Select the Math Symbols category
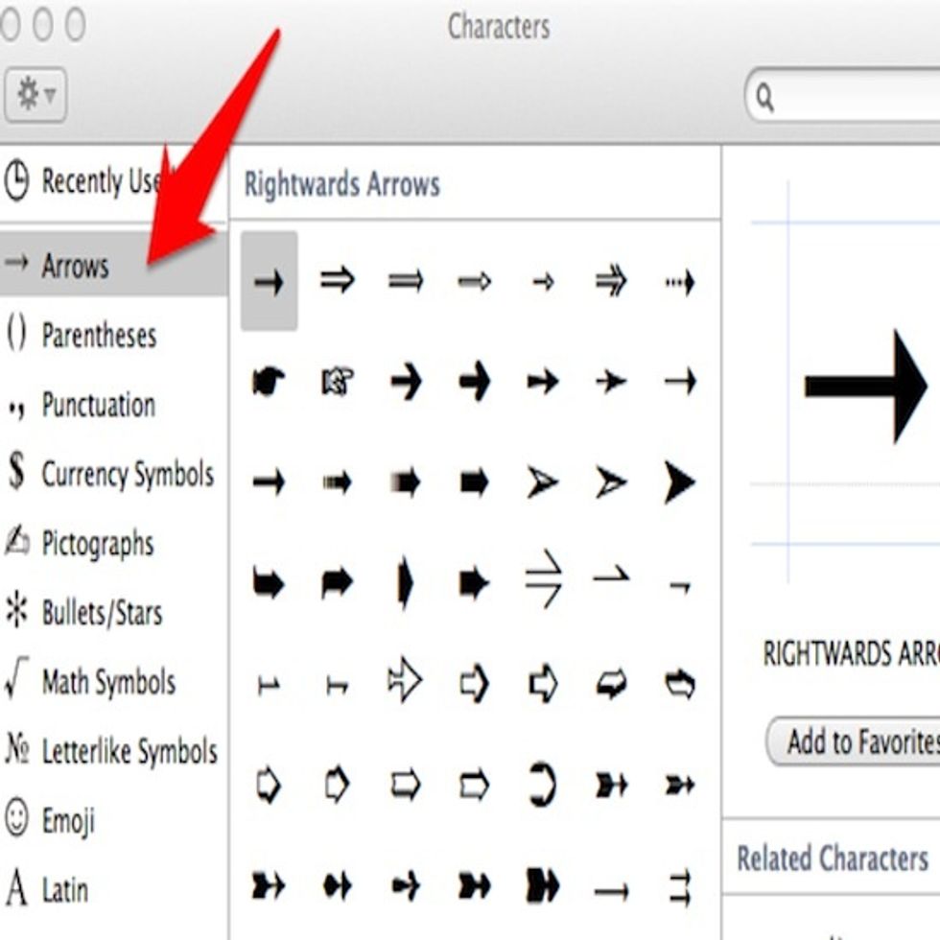This screenshot has height=940, width=940. coord(108,682)
